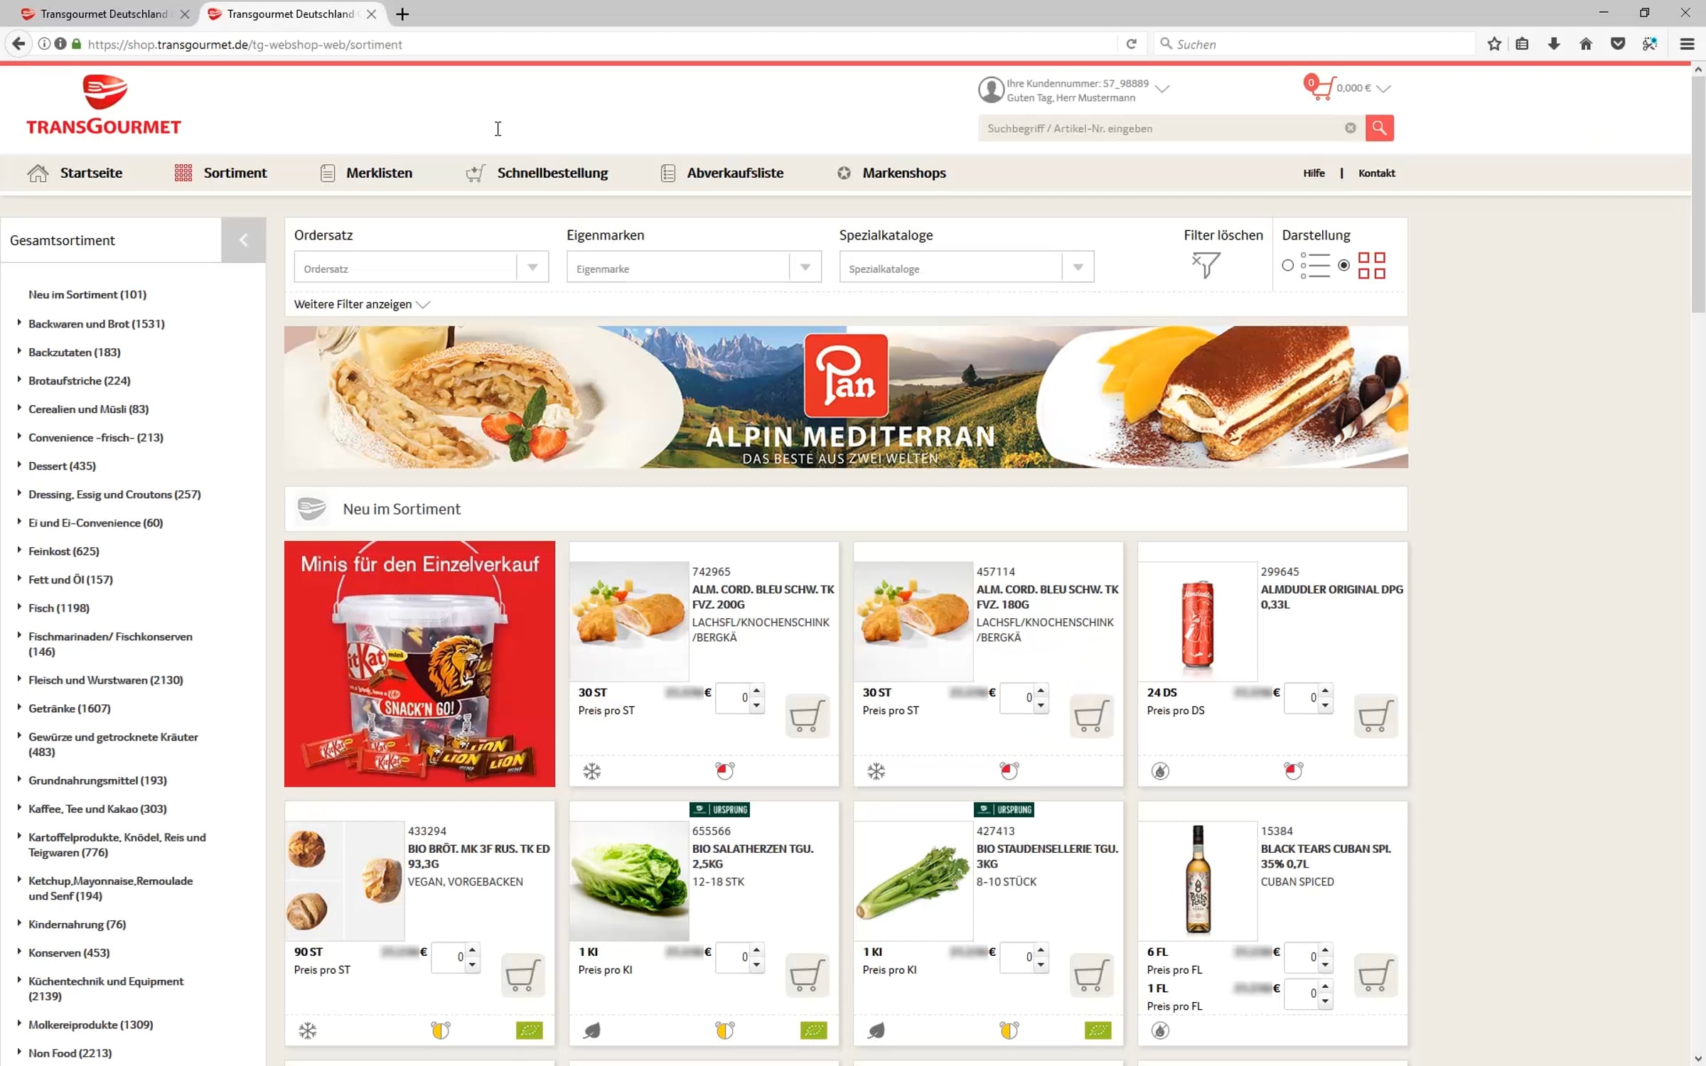The height and width of the screenshot is (1066, 1706).
Task: Click the Filter löschen funnel icon
Action: (x=1206, y=265)
